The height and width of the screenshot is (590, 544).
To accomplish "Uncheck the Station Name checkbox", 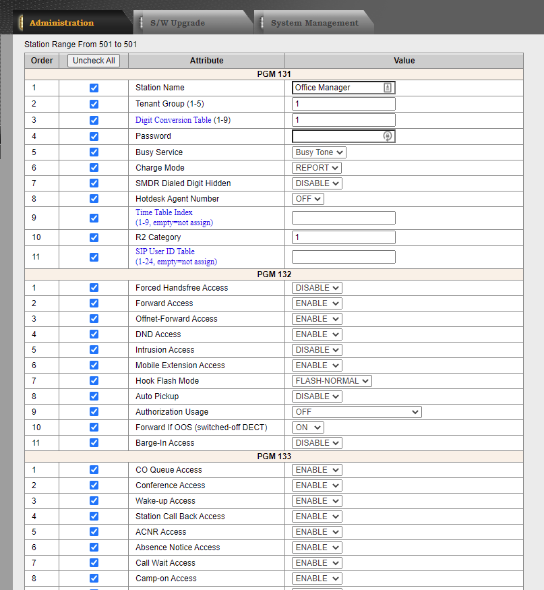I will [x=94, y=88].
